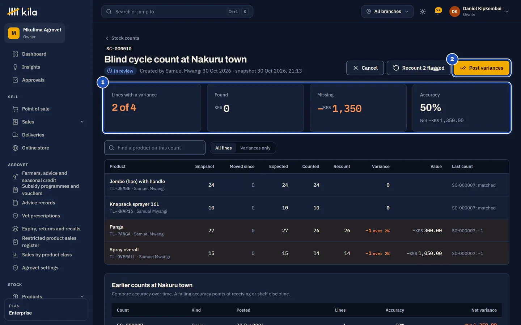Viewport: 521px width, 325px height.
Task: Click Post variances button
Action: (482, 68)
